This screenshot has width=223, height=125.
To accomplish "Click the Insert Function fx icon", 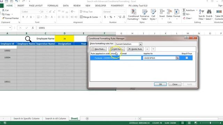I will [33, 28].
